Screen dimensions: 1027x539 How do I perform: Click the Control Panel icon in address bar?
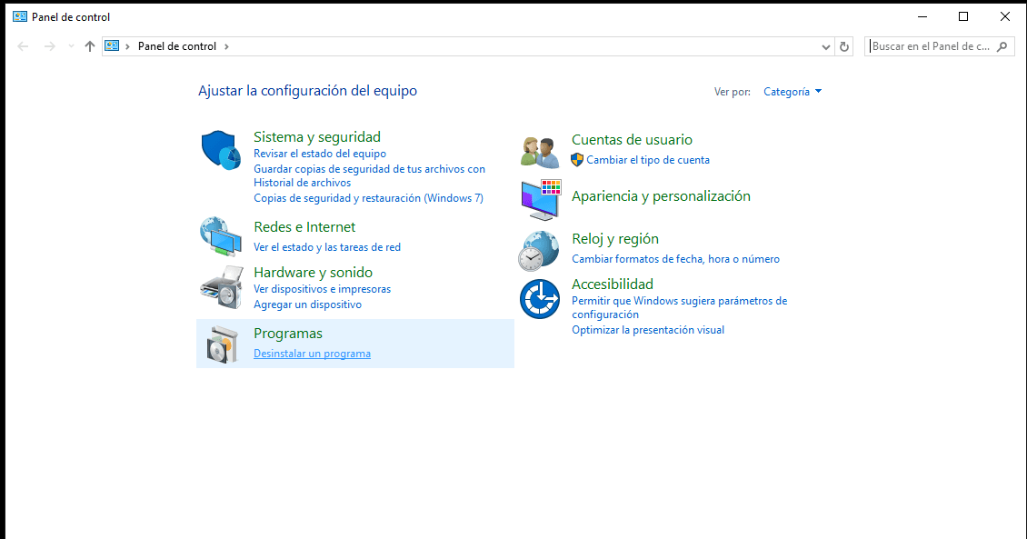[112, 45]
